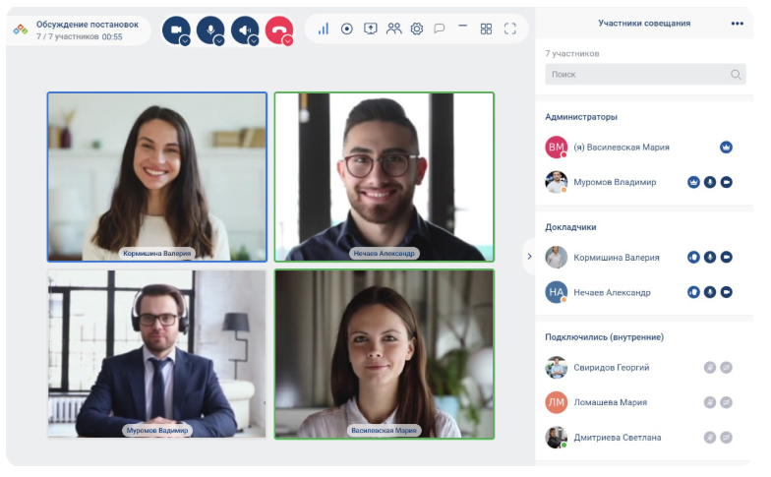Open camera options dropdown arrow

(x=185, y=41)
